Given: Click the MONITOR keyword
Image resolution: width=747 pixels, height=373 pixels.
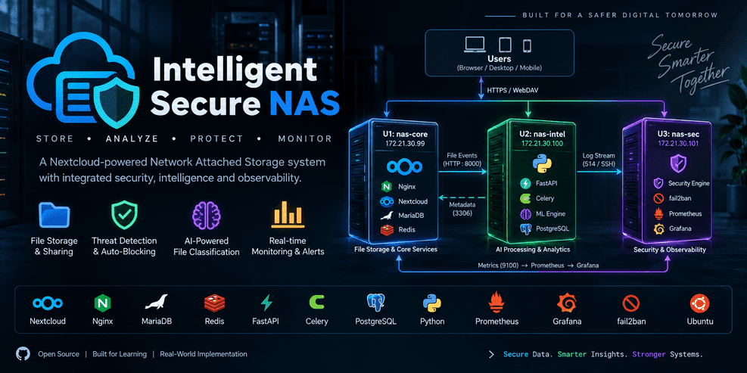Looking at the screenshot, I should coord(305,138).
